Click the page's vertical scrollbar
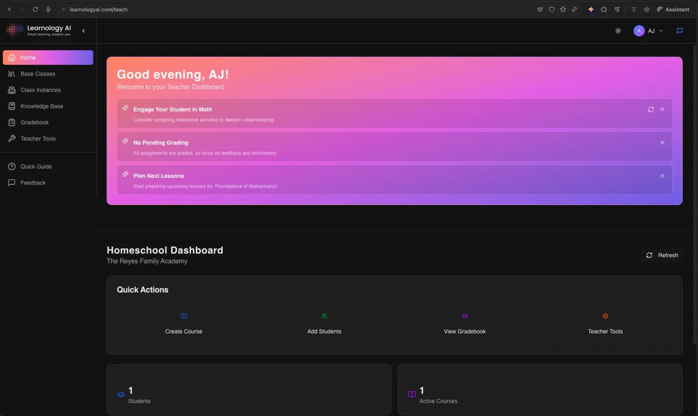Screen dimensions: 698x416 coord(695,194)
